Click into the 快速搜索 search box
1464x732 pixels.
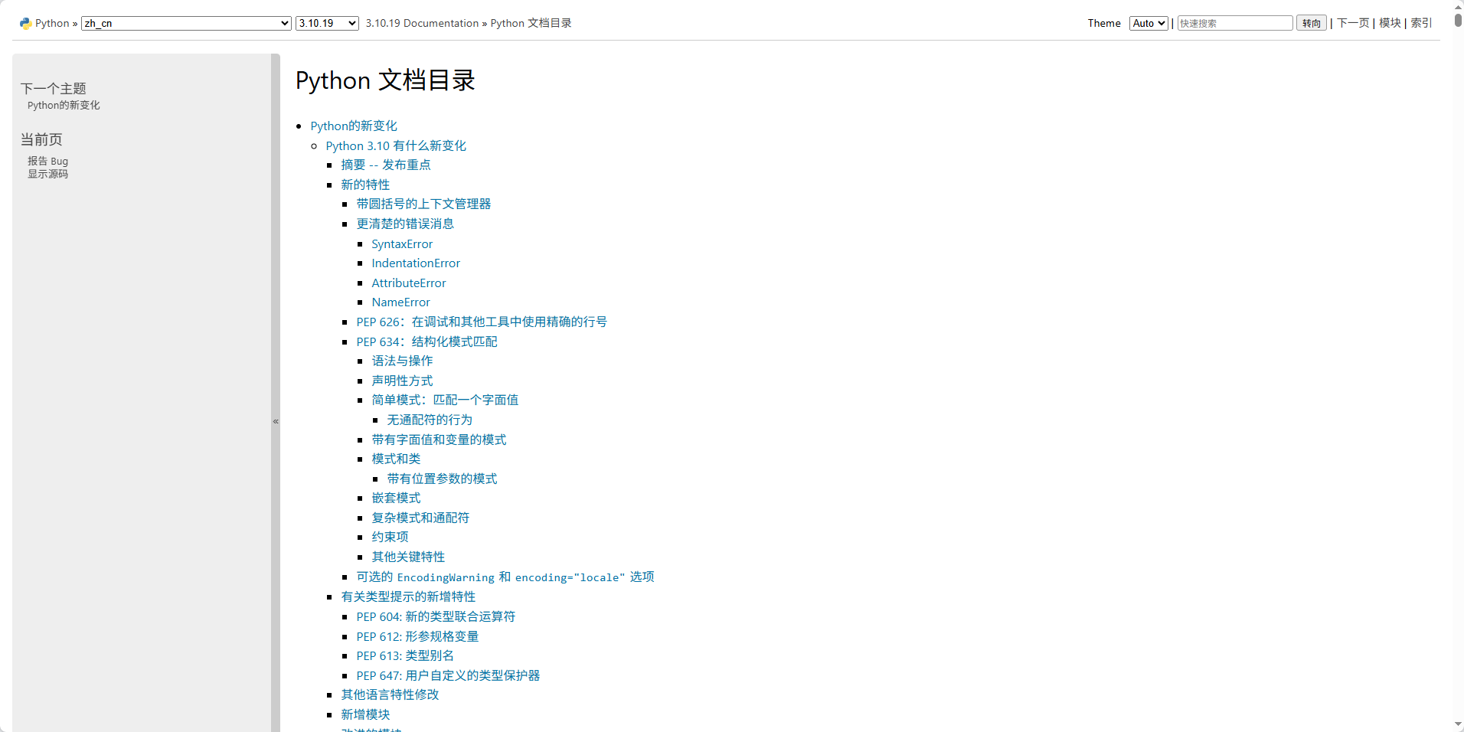[x=1234, y=23]
